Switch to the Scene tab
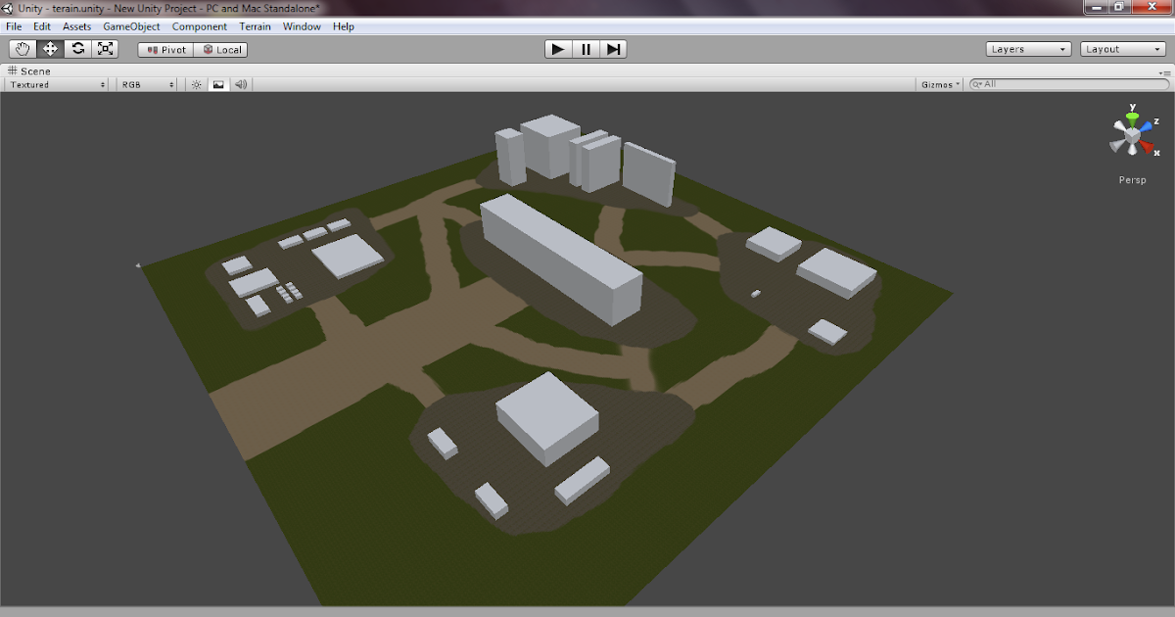1175x617 pixels. (30, 71)
